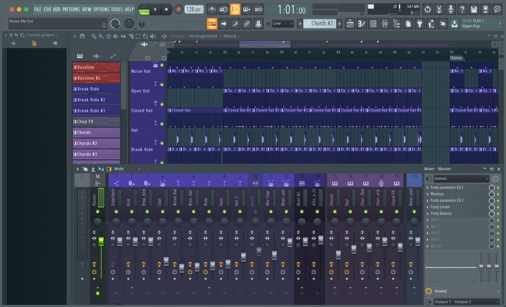Image resolution: width=506 pixels, height=307 pixels.
Task: Open the PATTERNS menu
Action: [71, 9]
